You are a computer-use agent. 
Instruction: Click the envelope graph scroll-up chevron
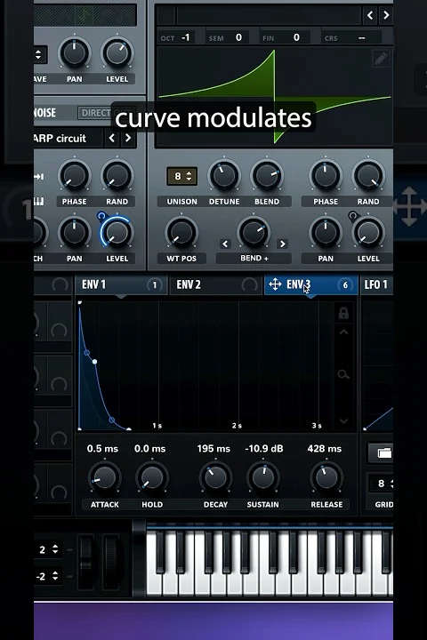pos(343,332)
